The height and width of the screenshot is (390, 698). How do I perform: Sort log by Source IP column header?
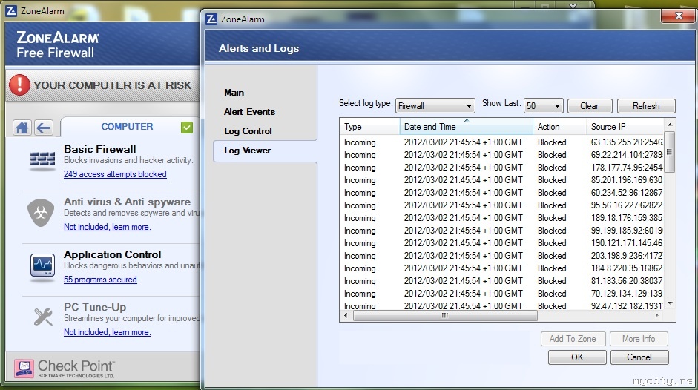625,127
